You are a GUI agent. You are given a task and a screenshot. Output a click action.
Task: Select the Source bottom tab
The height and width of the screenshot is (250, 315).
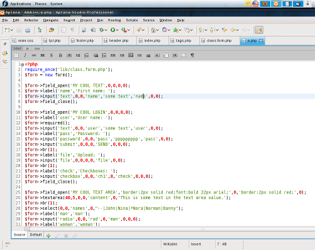19,235
